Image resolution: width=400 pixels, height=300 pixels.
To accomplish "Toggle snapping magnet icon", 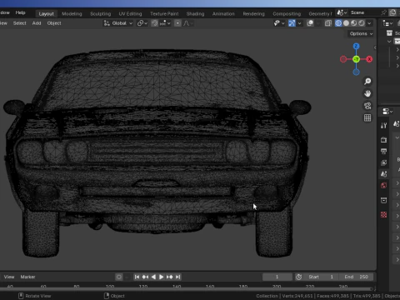I will tap(154, 23).
